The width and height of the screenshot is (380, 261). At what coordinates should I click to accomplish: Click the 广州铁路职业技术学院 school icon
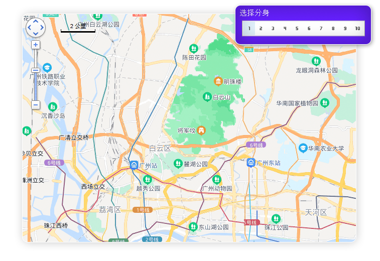click(x=47, y=68)
